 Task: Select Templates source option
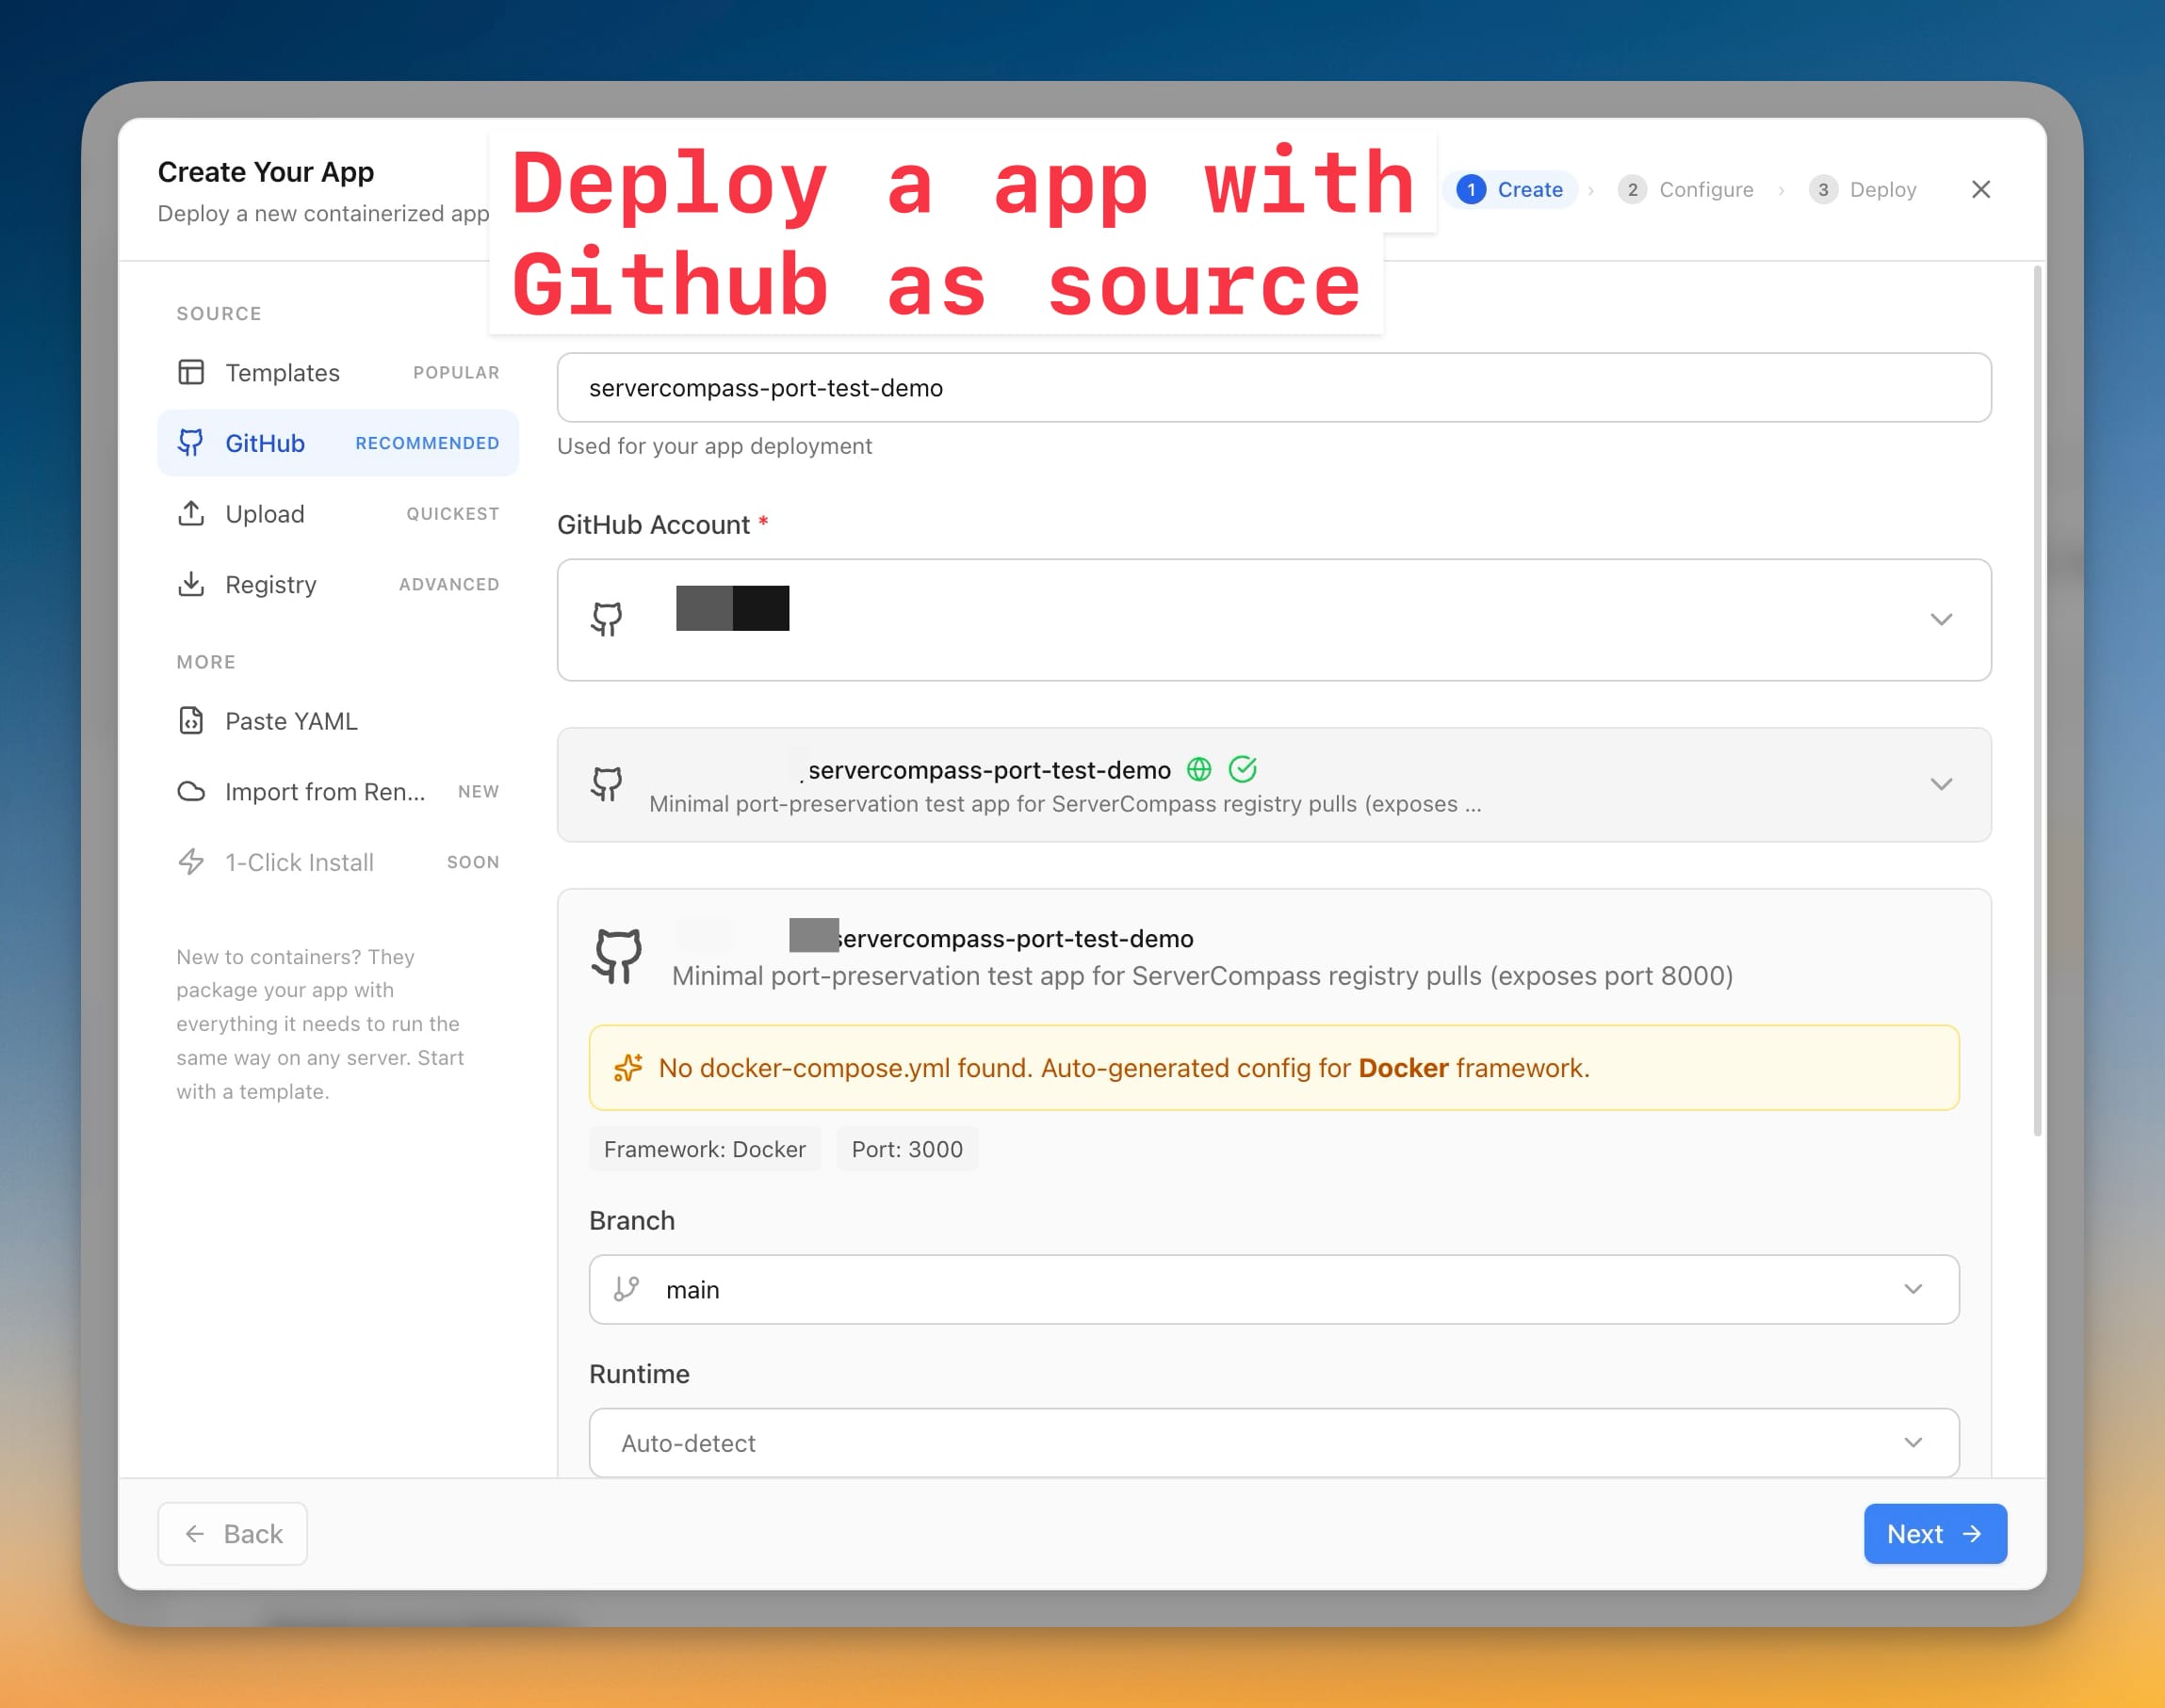pyautogui.click(x=337, y=372)
